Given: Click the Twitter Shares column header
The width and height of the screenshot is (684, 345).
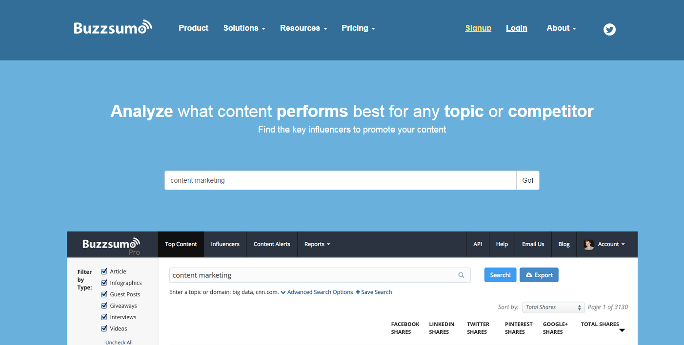Looking at the screenshot, I should (x=478, y=328).
